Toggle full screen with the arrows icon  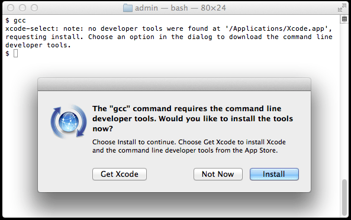pos(342,8)
